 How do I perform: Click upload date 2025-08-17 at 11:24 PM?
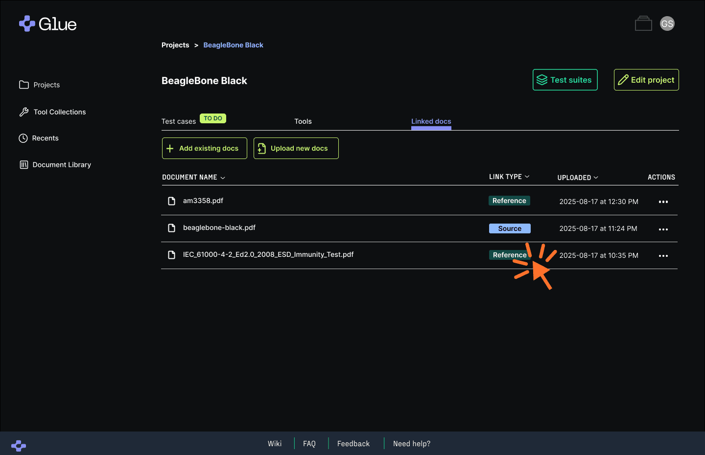click(598, 228)
